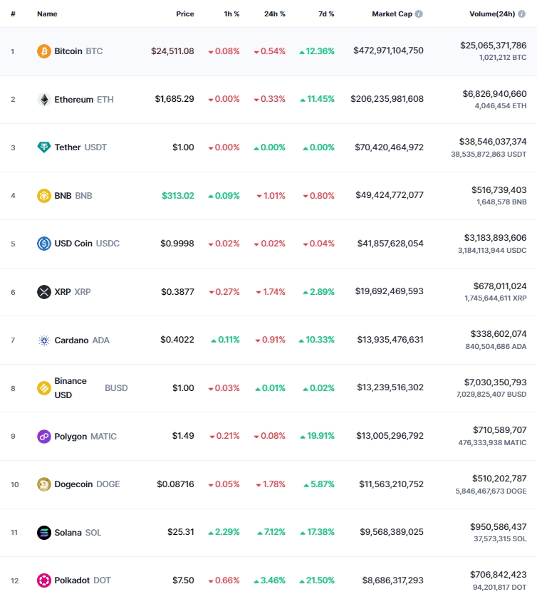Image resolution: width=537 pixels, height=594 pixels.
Task: Click the BNB yellow coin icon
Action: click(x=44, y=196)
